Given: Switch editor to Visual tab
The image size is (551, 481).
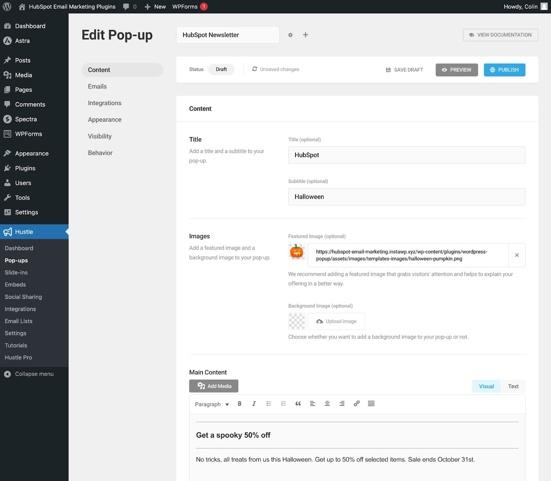Looking at the screenshot, I should tap(486, 386).
